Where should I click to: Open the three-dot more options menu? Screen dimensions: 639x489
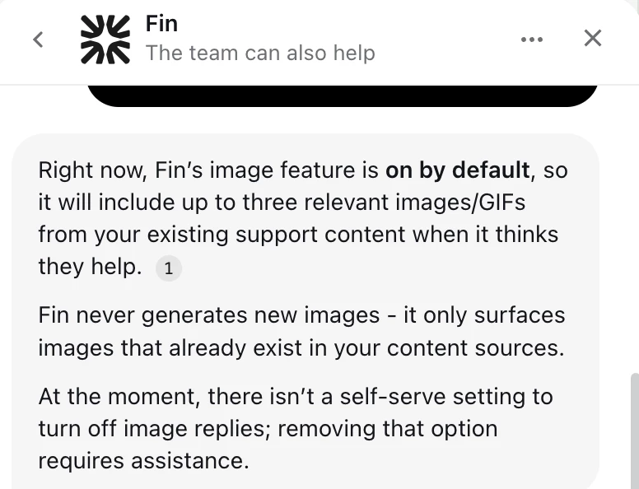[532, 40]
